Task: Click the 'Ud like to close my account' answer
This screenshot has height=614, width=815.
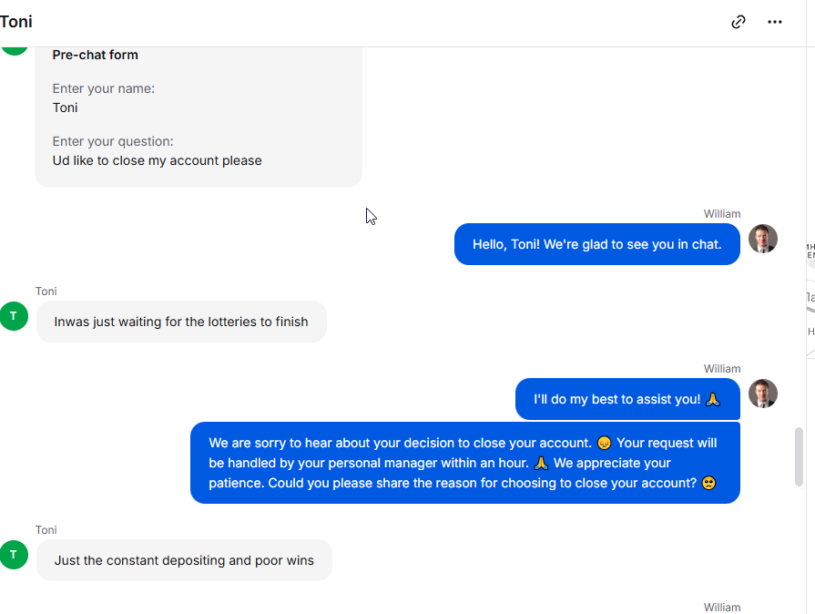Action: [157, 160]
